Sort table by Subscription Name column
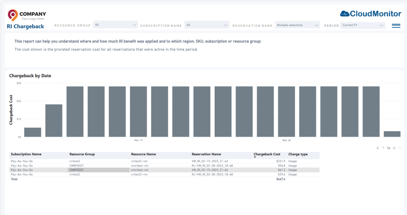Image resolution: width=407 pixels, height=215 pixels. coord(26,154)
